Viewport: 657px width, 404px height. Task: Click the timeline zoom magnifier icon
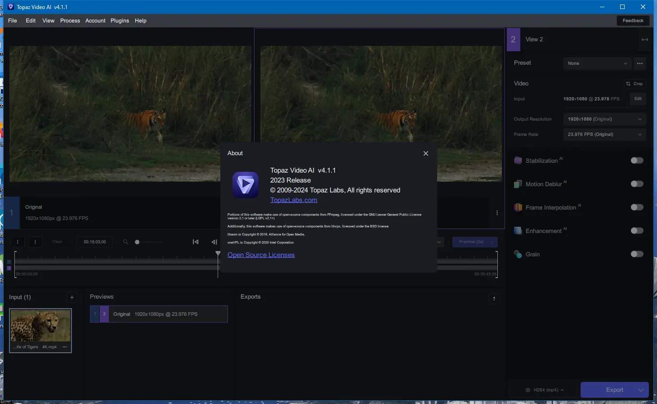125,242
